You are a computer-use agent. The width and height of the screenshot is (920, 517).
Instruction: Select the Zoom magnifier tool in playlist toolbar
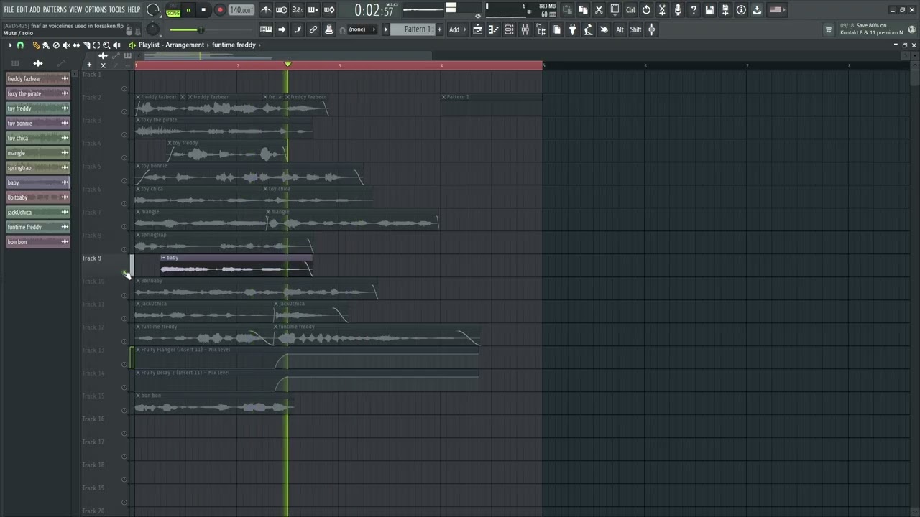106,45
